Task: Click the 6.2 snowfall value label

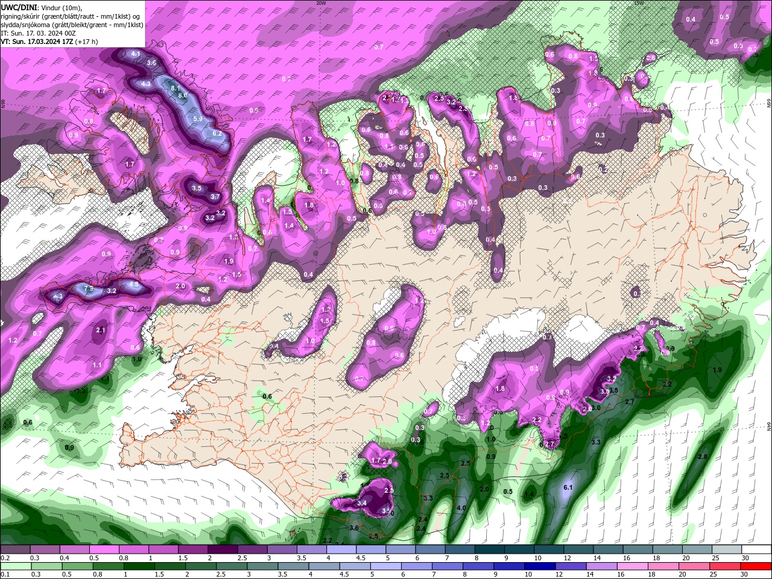Action: pos(217,133)
